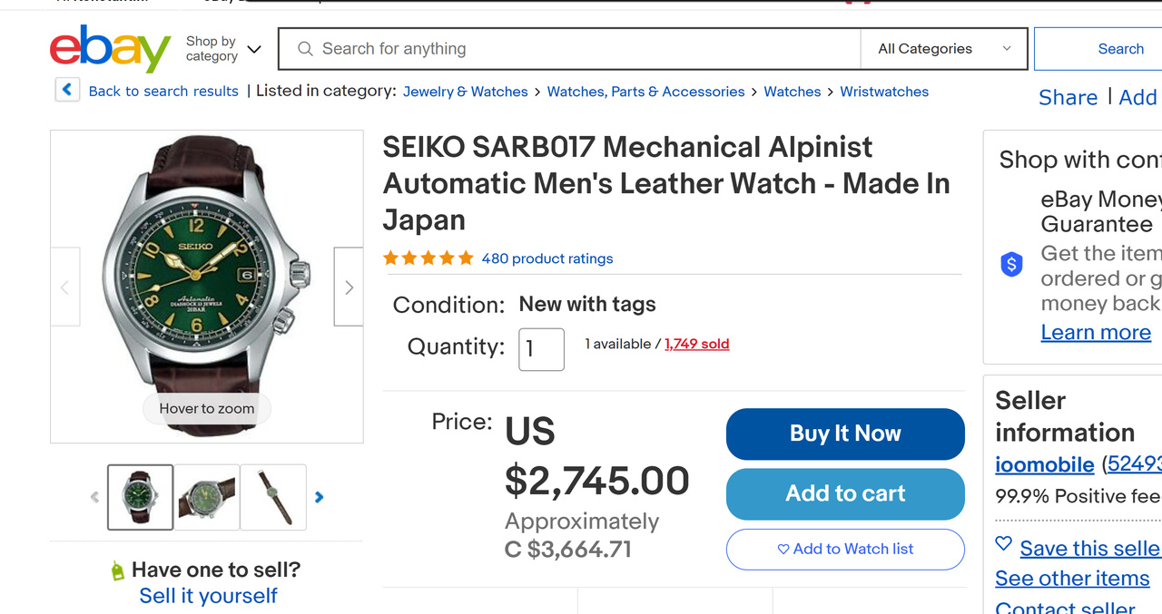The width and height of the screenshot is (1162, 614).
Task: Open the Jewelry & Watches breadcrumb category
Action: pos(465,92)
